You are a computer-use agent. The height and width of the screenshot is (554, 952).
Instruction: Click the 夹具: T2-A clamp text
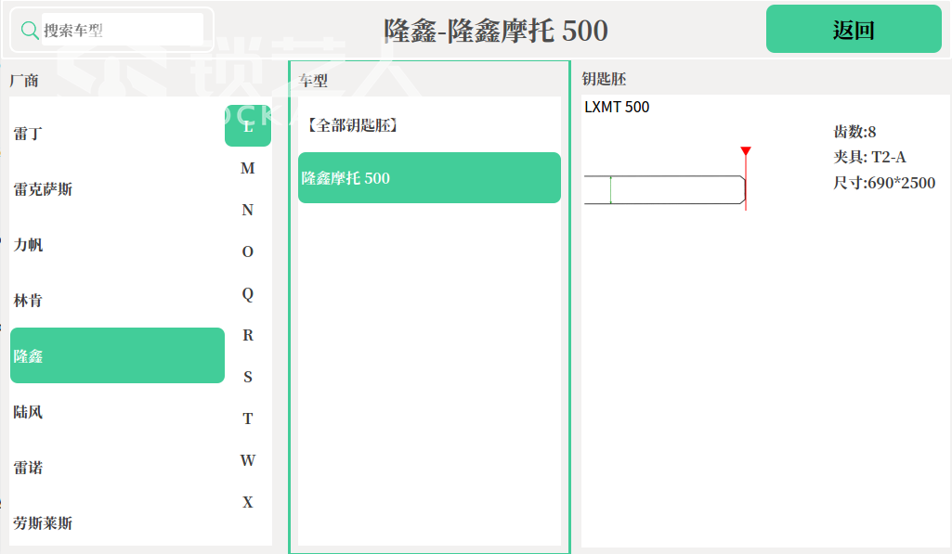tap(869, 157)
